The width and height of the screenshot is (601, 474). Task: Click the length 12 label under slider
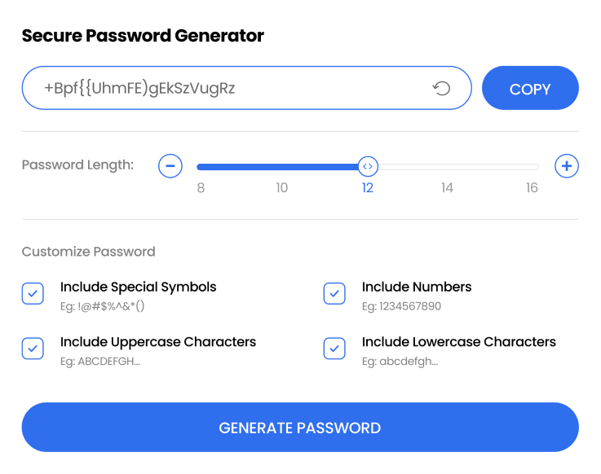click(x=368, y=188)
